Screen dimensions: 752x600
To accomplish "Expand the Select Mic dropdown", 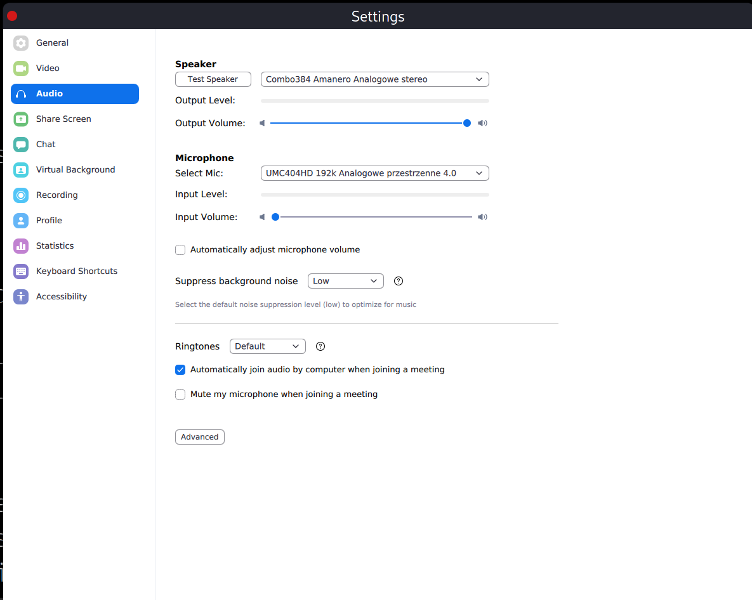I will [x=374, y=173].
